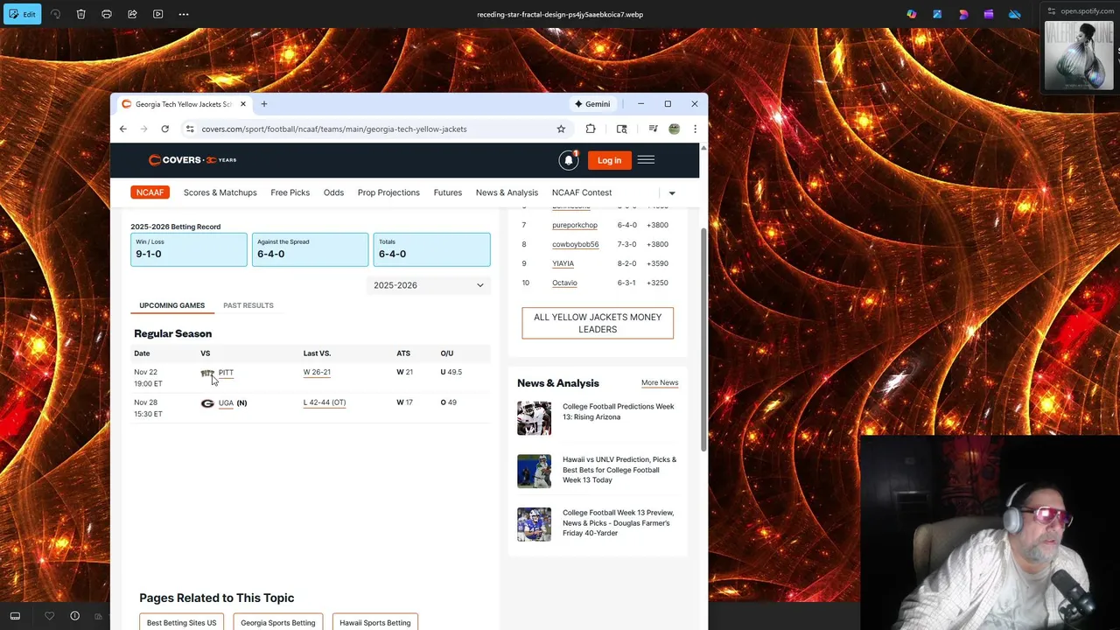Viewport: 1120px width, 630px height.
Task: Click the PITT team link
Action: pos(226,373)
